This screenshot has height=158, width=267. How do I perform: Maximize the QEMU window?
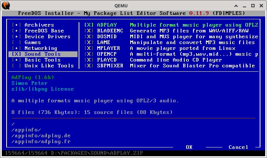coord(253,6)
